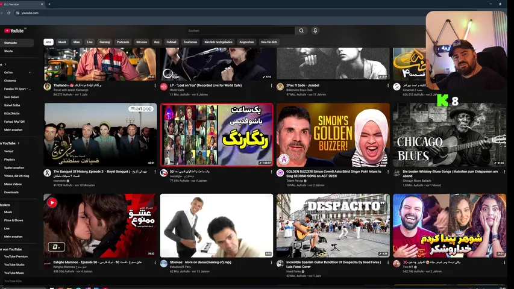This screenshot has height=289, width=514.
Task: Click the search magnifier button
Action: 301,31
